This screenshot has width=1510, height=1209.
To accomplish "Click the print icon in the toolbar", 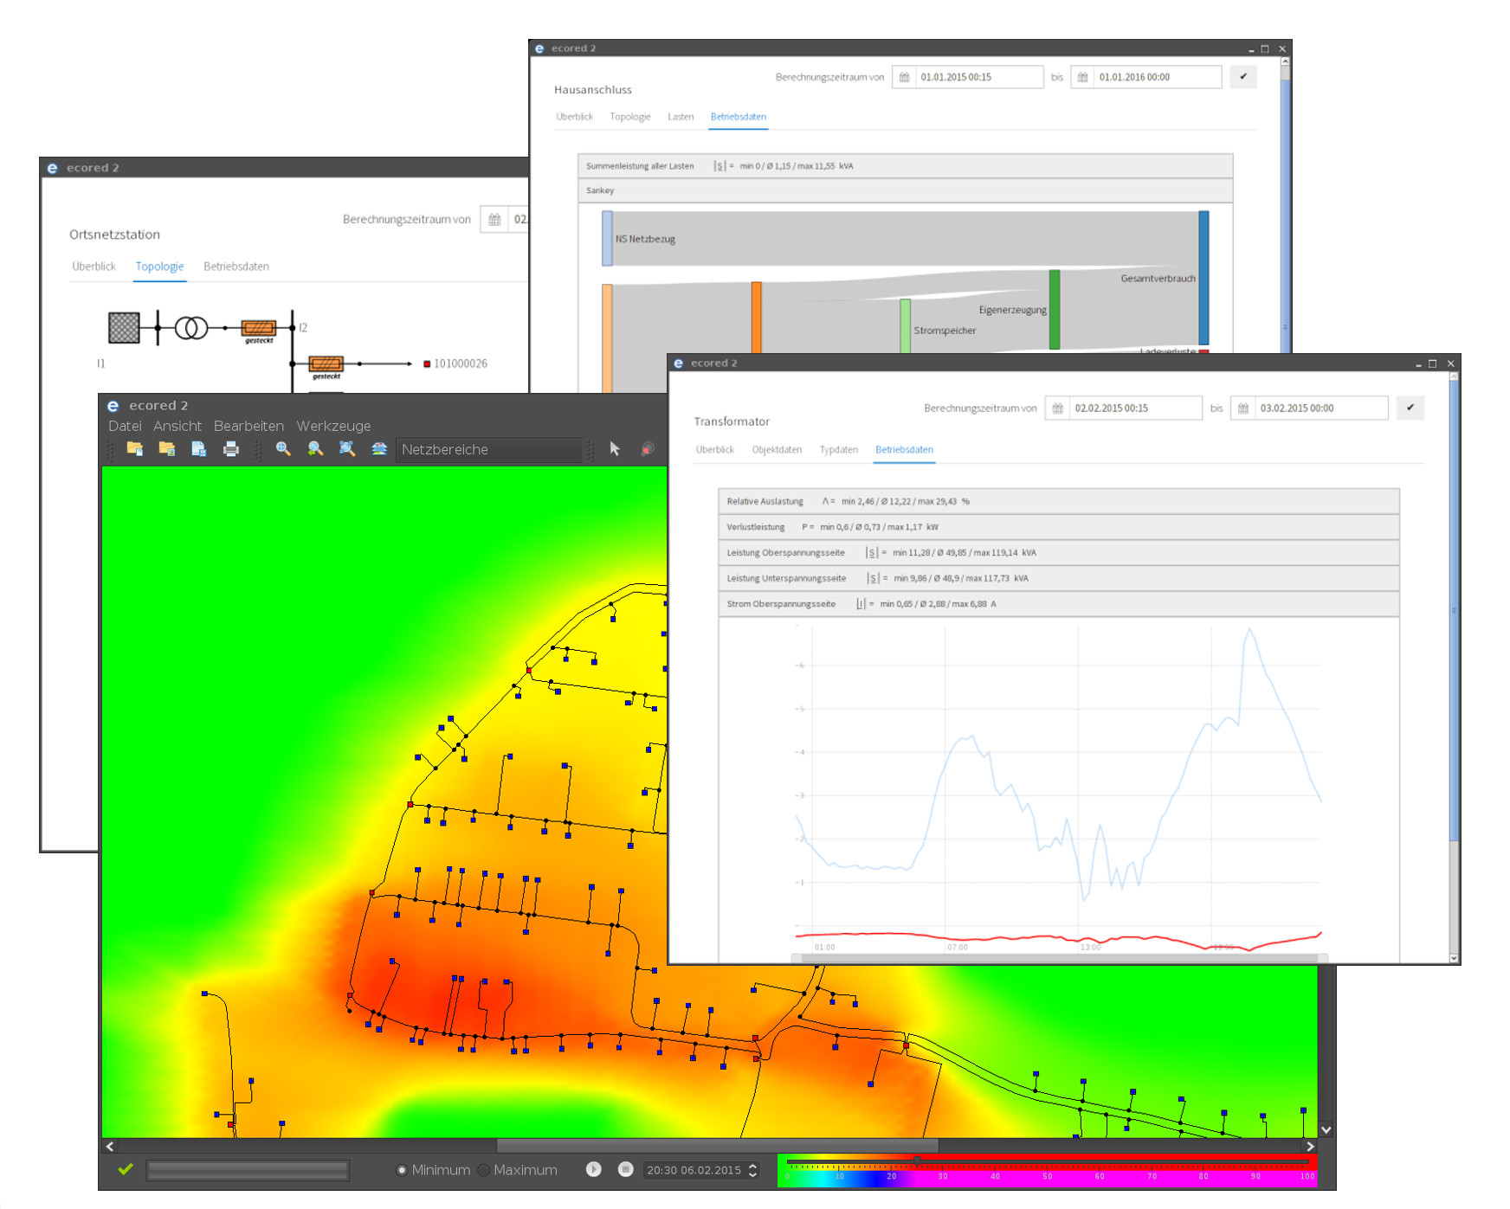I will pos(230,449).
